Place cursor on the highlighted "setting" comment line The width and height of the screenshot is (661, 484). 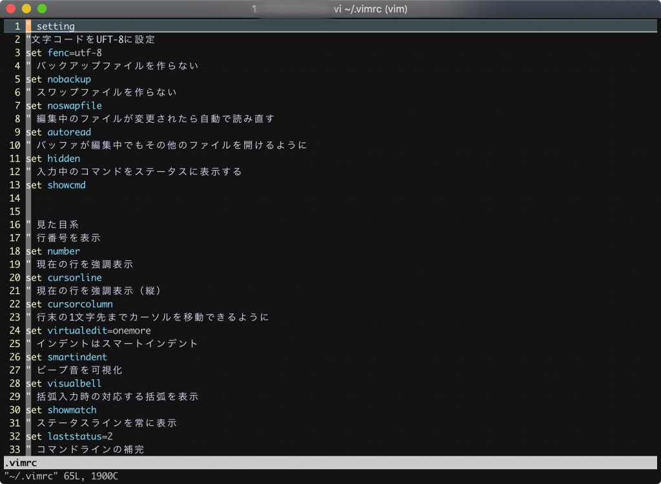click(55, 26)
